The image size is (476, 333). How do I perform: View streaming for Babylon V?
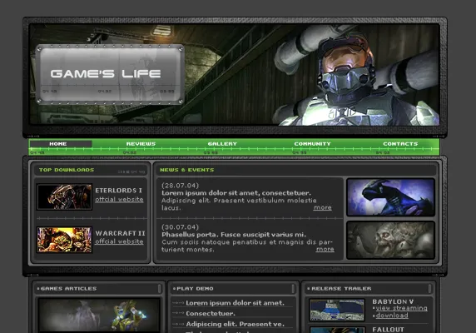[401, 308]
